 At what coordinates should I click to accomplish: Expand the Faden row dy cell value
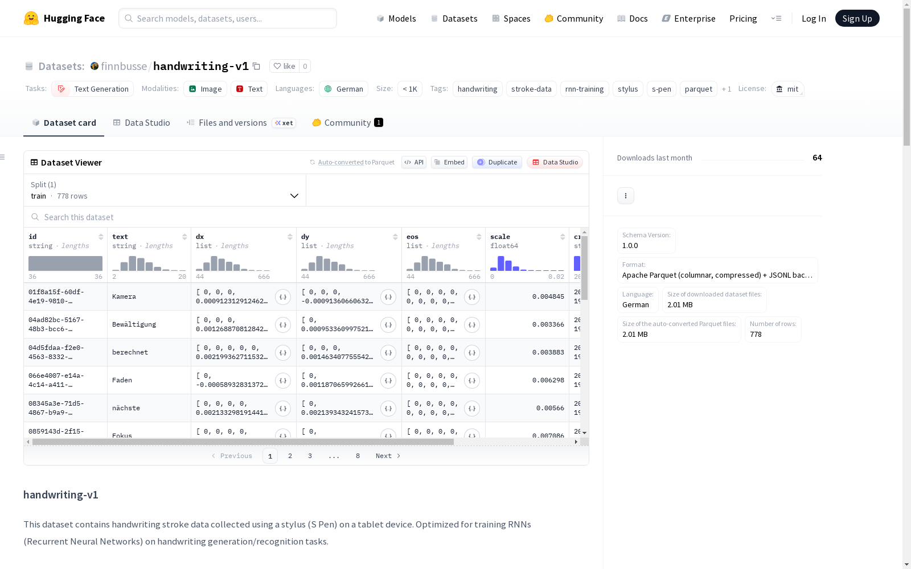tap(388, 381)
